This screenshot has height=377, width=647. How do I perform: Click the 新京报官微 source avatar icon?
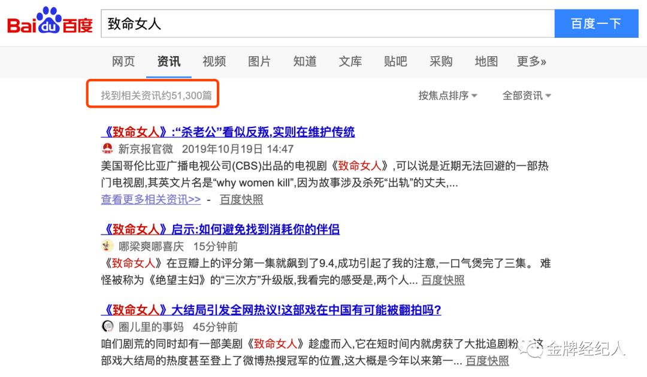tap(107, 148)
